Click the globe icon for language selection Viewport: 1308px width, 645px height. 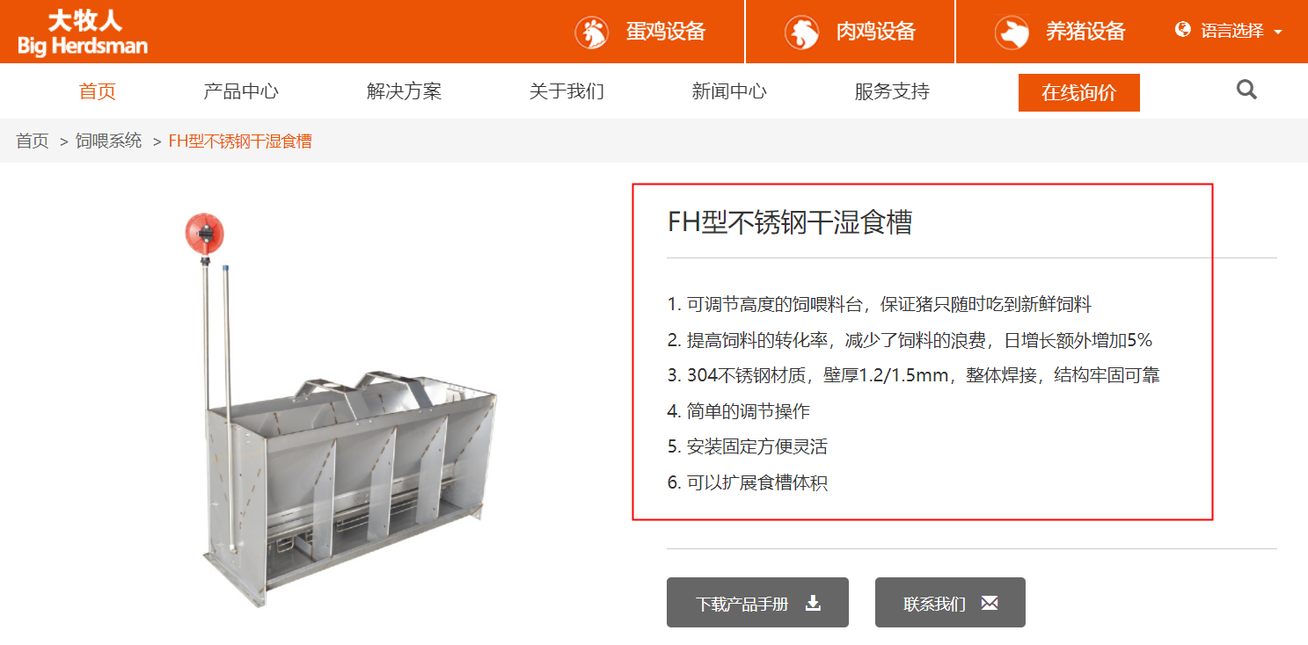[x=1183, y=30]
